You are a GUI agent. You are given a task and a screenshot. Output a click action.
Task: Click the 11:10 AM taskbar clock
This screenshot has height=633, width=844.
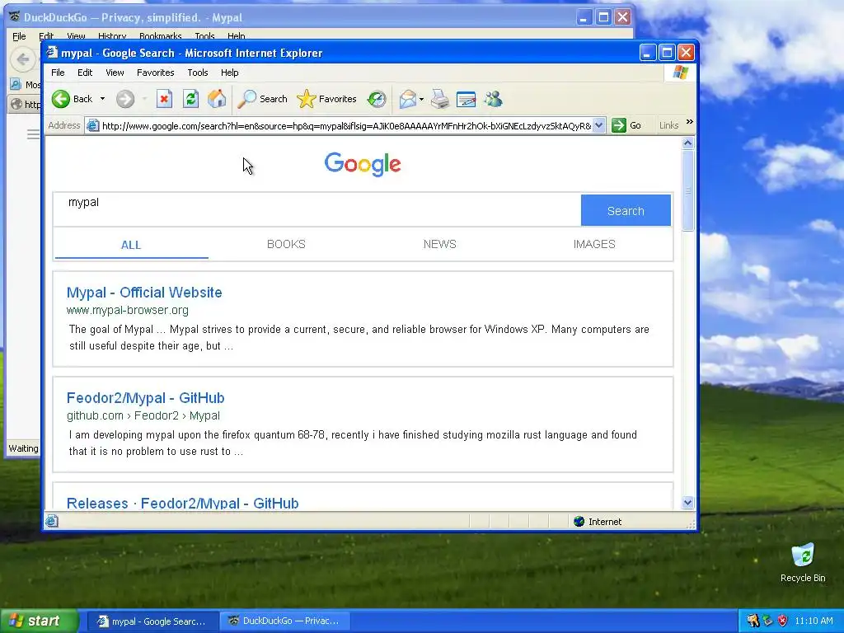tap(814, 621)
